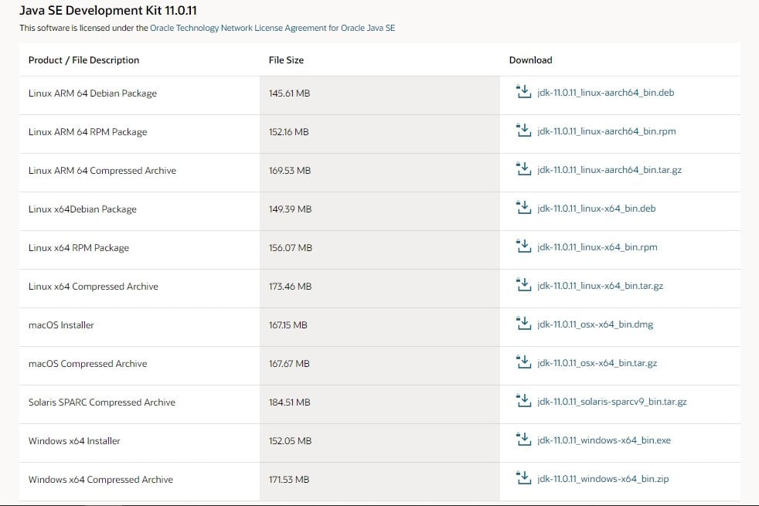Select the Java SE Development Kit 11.0.11 heading
The image size is (759, 506).
click(x=108, y=11)
